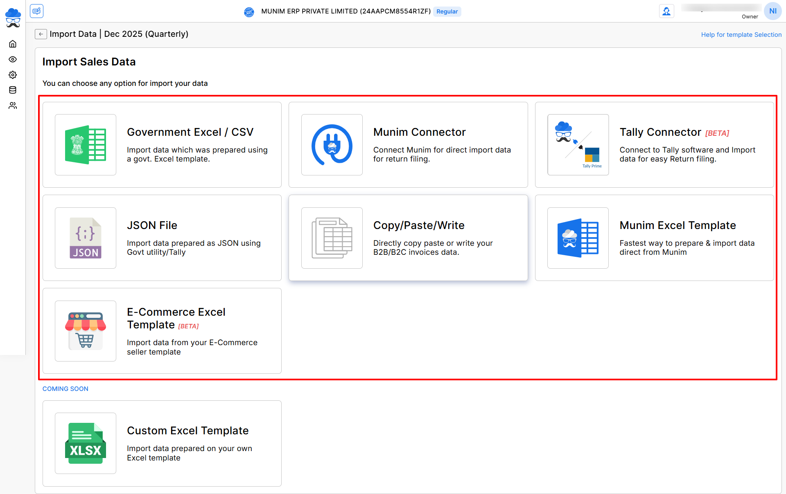Open settings gear in left sidebar
This screenshot has width=786, height=494.
pos(13,75)
